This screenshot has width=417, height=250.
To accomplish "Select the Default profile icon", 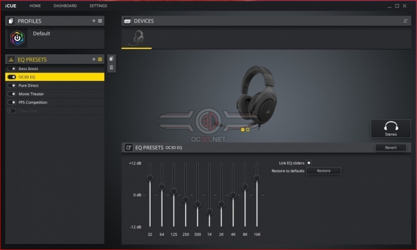I will pos(17,38).
